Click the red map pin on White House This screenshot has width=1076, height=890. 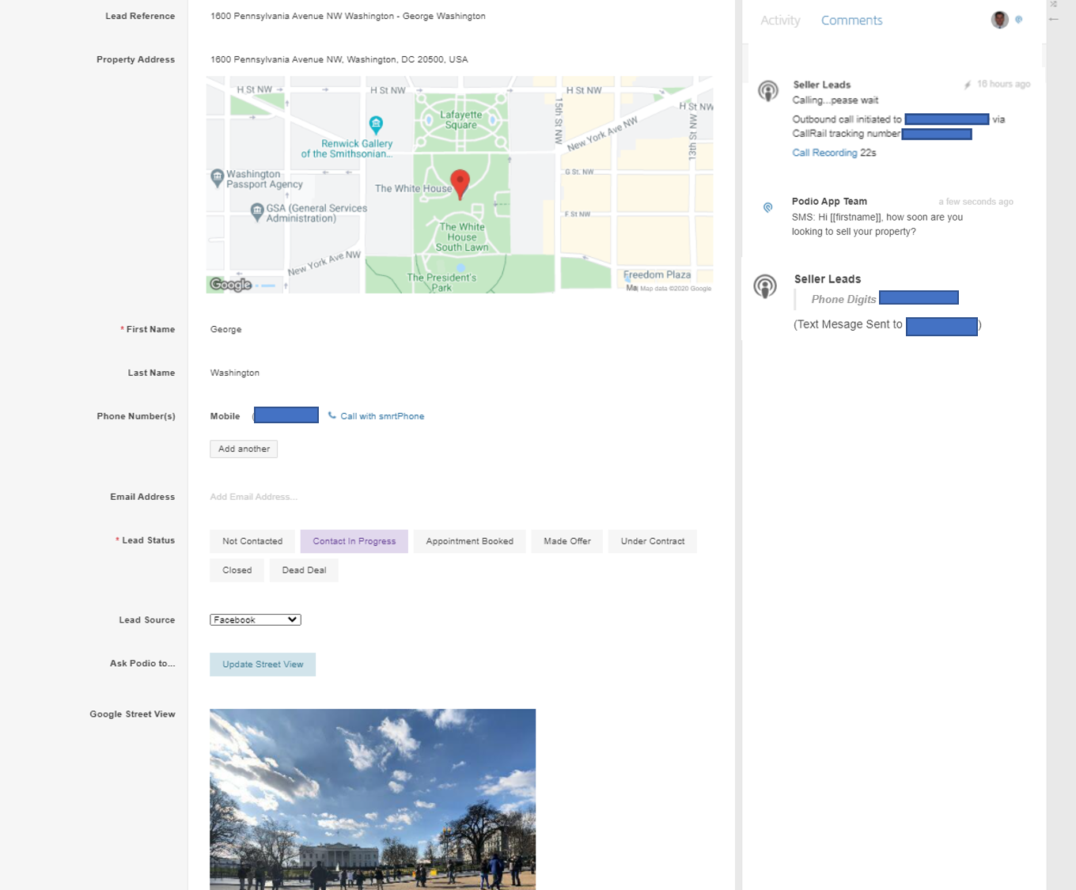[460, 183]
